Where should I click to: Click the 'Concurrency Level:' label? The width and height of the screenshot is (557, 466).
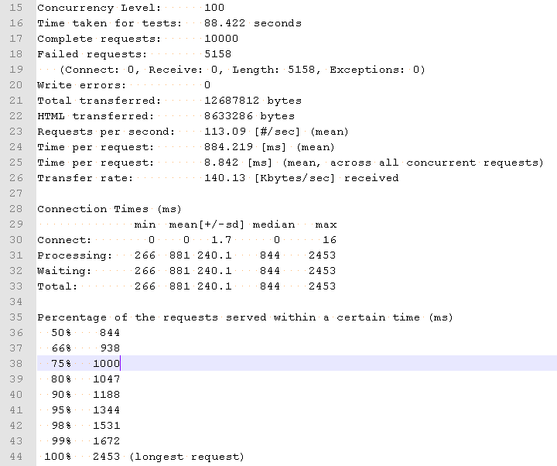point(99,8)
